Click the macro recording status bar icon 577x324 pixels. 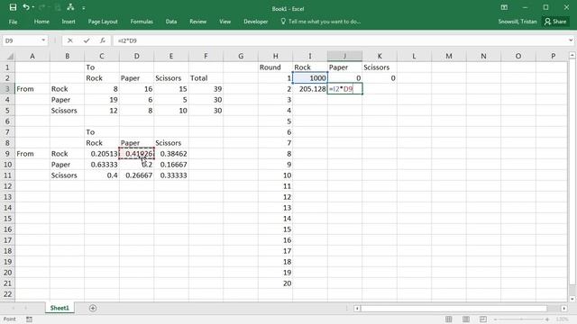[x=29, y=319]
